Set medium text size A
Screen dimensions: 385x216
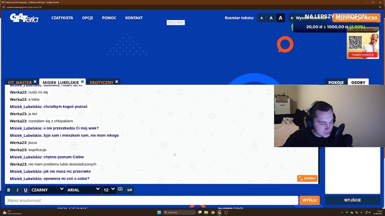click(271, 18)
